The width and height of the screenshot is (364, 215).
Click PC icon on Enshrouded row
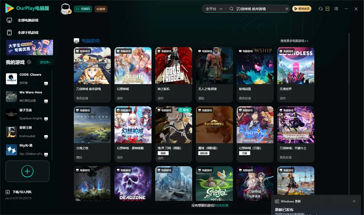[46, 137]
